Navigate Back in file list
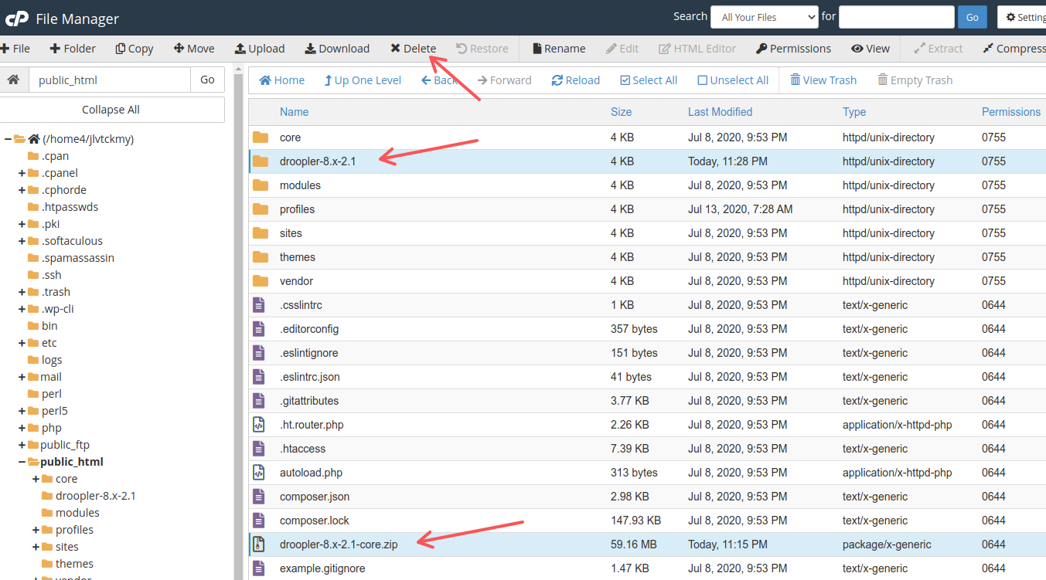This screenshot has width=1046, height=580. 439,80
